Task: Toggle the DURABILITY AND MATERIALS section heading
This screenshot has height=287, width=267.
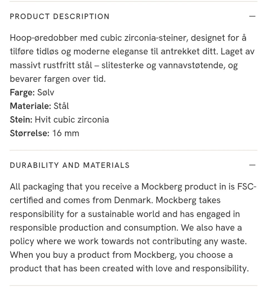Action: pyautogui.click(x=70, y=165)
